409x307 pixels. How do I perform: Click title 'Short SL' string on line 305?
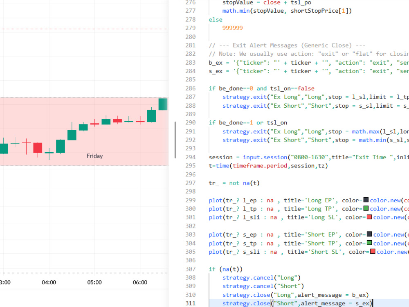tap(325, 252)
